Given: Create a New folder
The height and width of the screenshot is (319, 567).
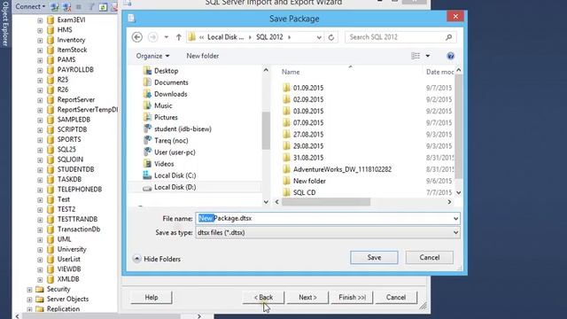Looking at the screenshot, I should [203, 56].
